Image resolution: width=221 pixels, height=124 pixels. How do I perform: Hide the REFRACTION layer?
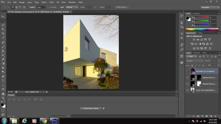pyautogui.click(x=187, y=84)
